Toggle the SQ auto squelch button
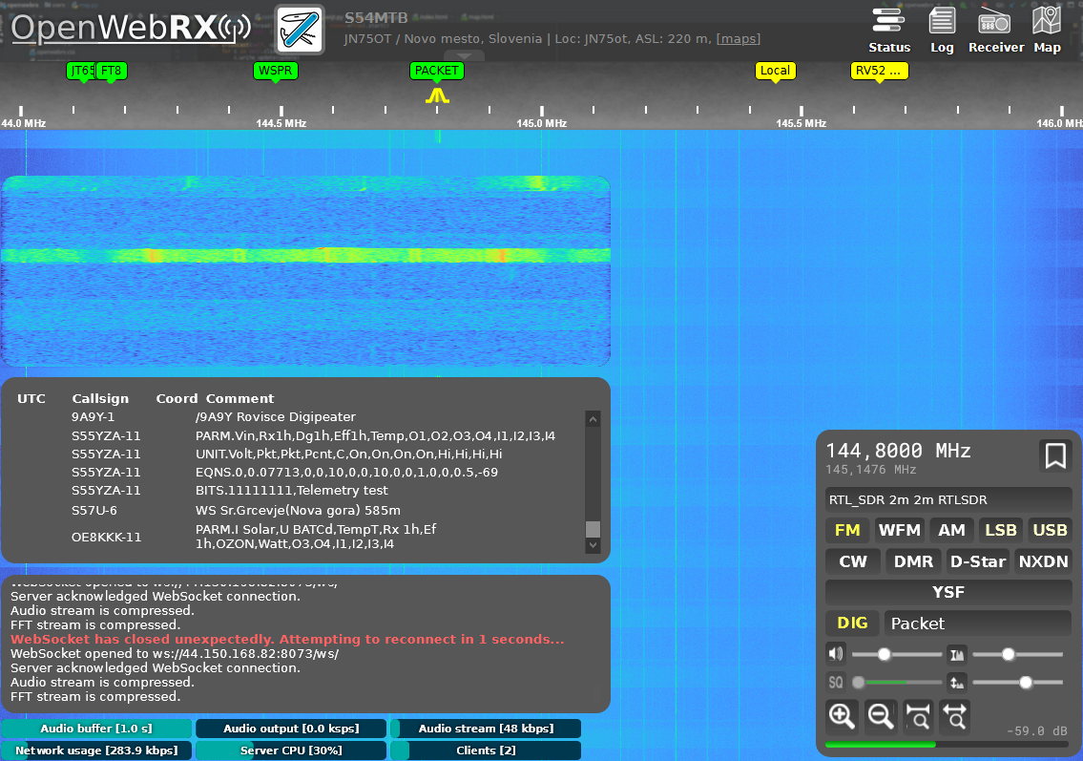The image size is (1083, 761). pos(836,683)
